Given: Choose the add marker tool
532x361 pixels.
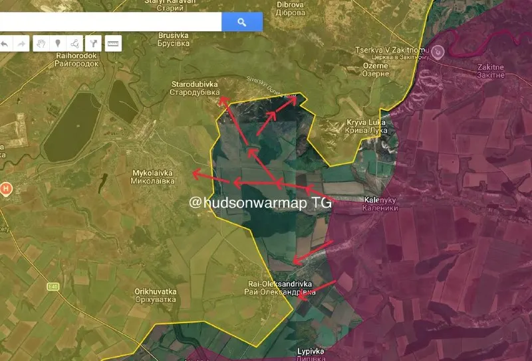Looking at the screenshot, I should pos(58,44).
